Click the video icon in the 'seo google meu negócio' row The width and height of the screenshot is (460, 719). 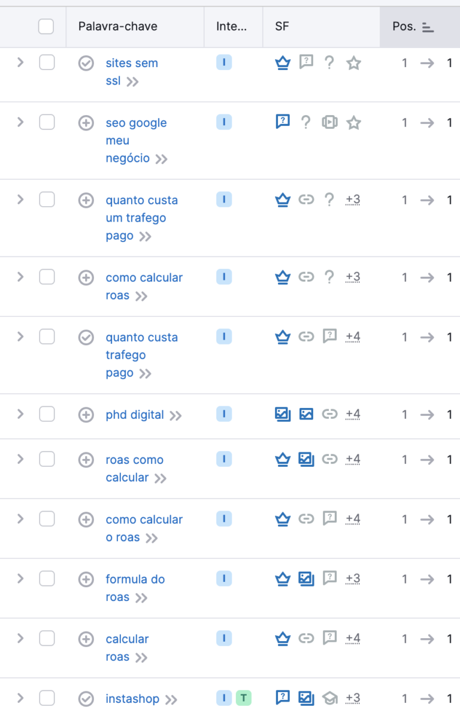[329, 122]
